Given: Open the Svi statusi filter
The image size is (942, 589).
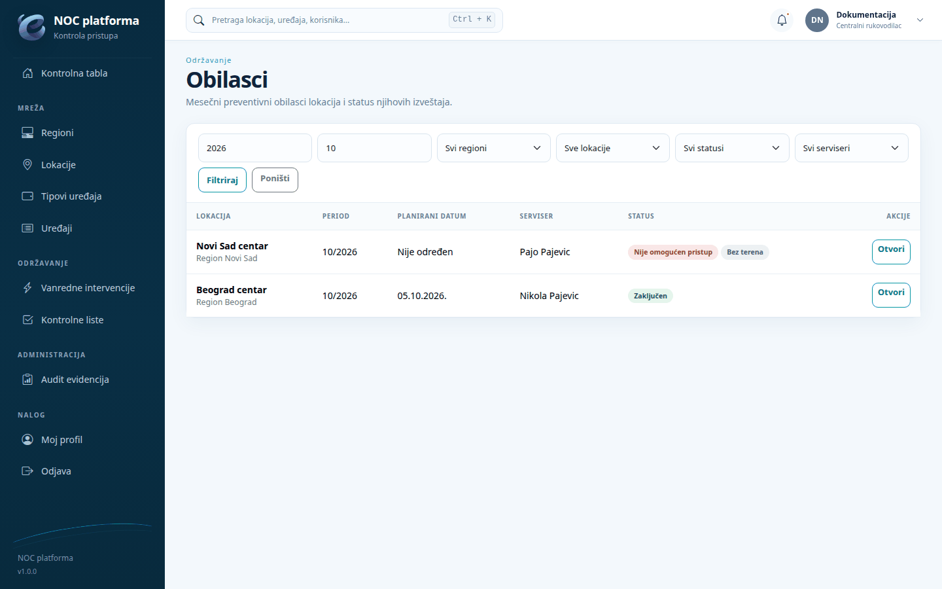Looking at the screenshot, I should point(732,148).
